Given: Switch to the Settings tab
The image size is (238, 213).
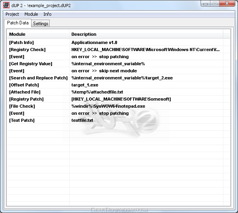Looking at the screenshot, I should (41, 24).
